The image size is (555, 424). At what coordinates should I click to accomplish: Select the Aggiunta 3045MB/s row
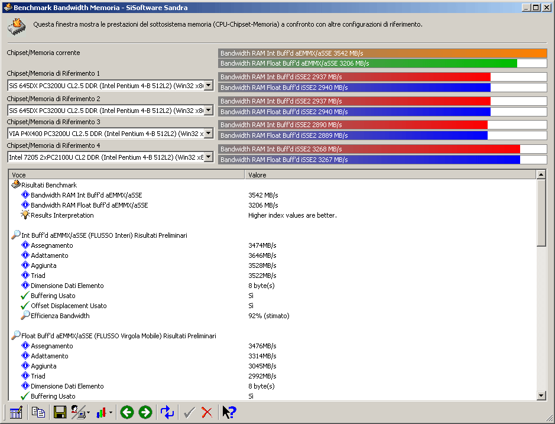[272, 366]
